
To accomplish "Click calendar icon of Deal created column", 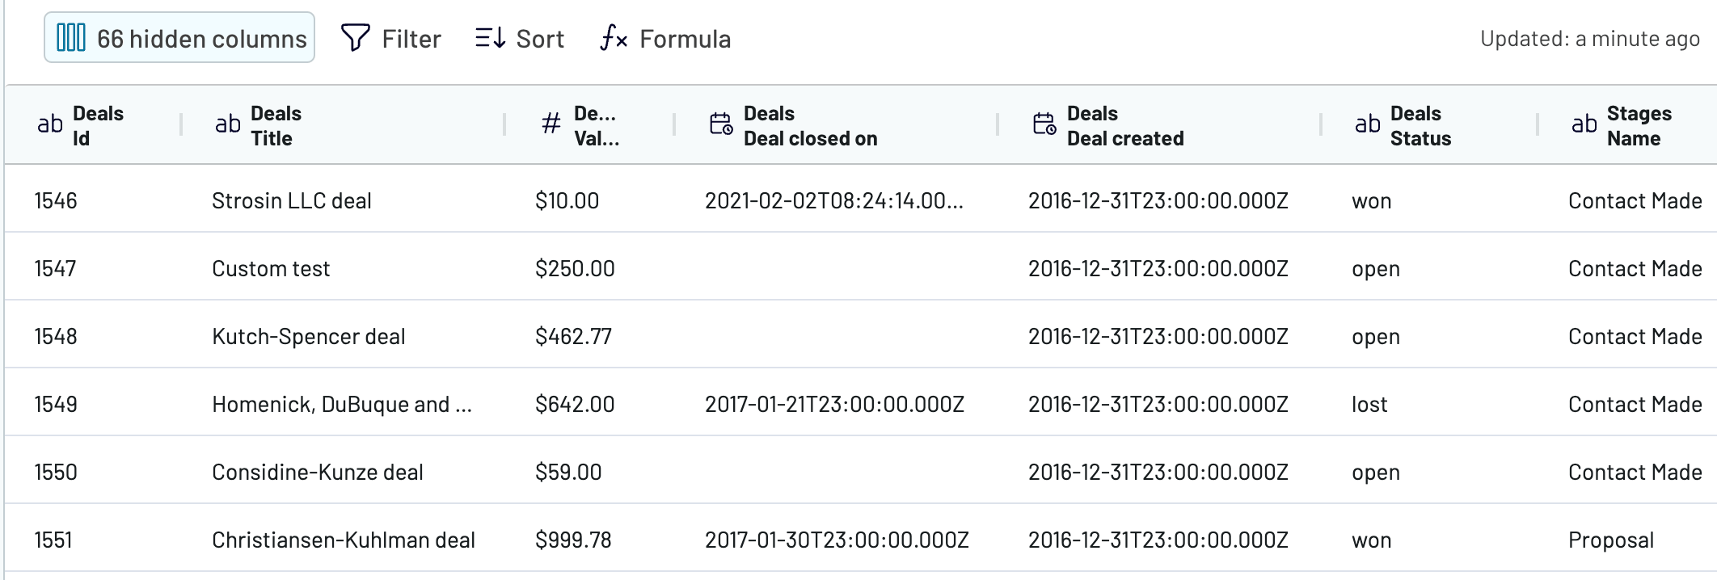I will pos(1044,124).
